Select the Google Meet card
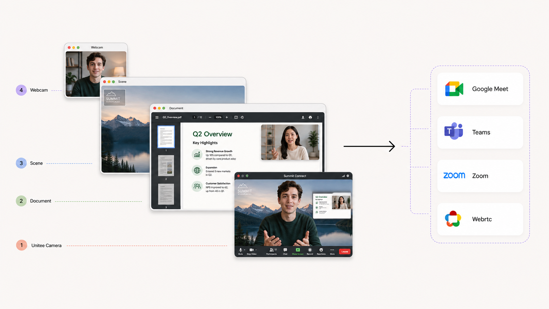This screenshot has width=549, height=309. [x=480, y=89]
